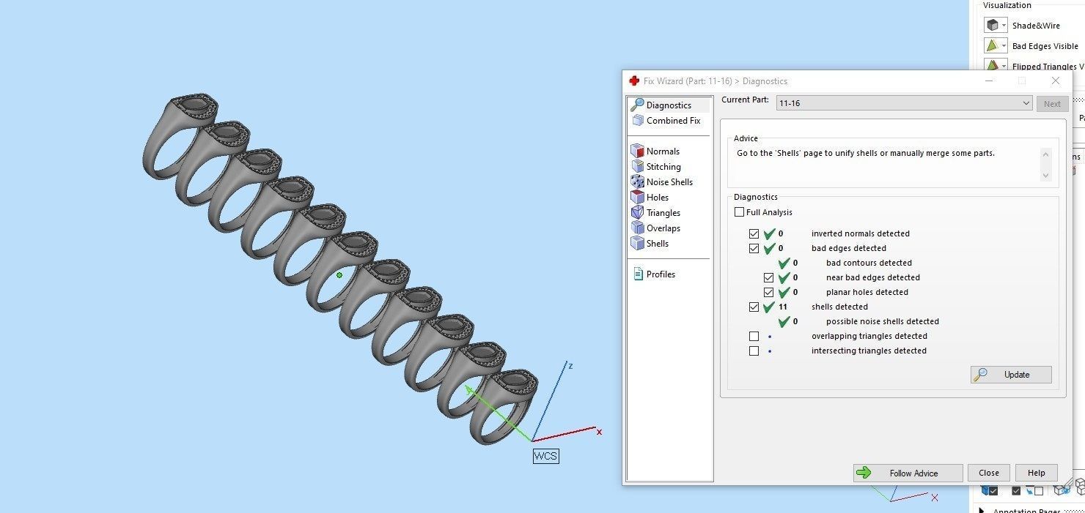Image resolution: width=1085 pixels, height=513 pixels.
Task: Select 'bad contours detected' text
Action: 869,263
